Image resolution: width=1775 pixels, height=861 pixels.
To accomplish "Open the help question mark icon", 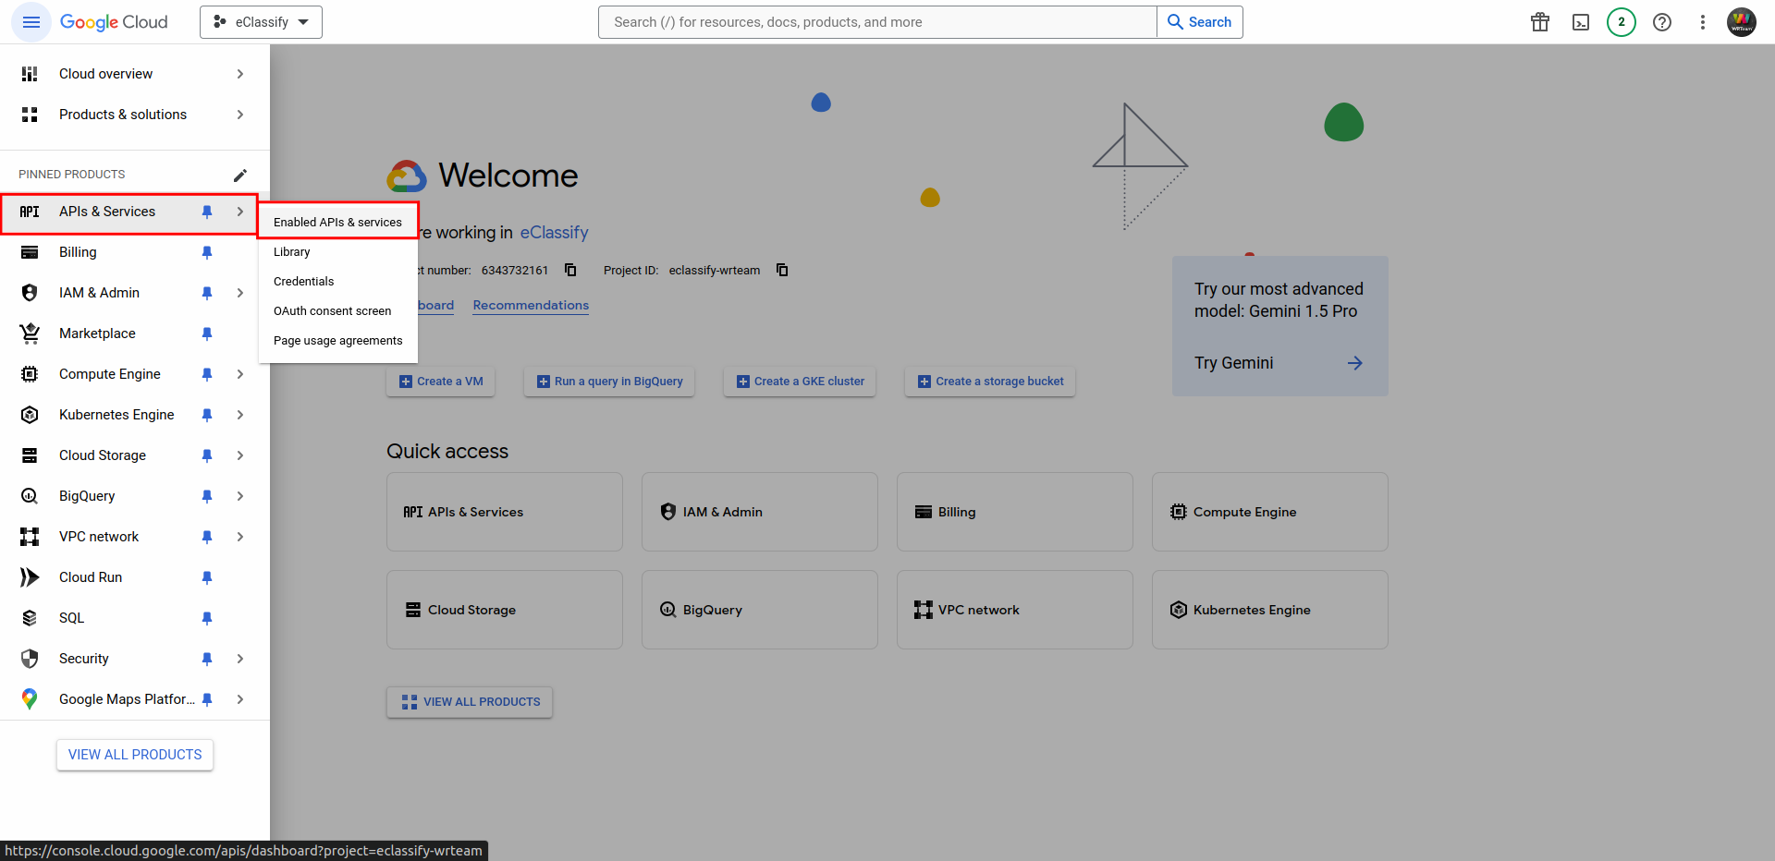I will (x=1662, y=22).
